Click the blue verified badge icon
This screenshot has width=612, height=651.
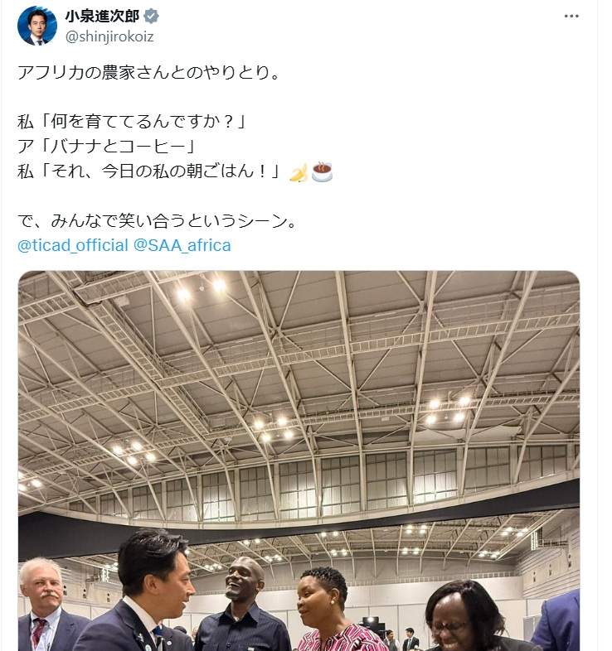point(151,17)
